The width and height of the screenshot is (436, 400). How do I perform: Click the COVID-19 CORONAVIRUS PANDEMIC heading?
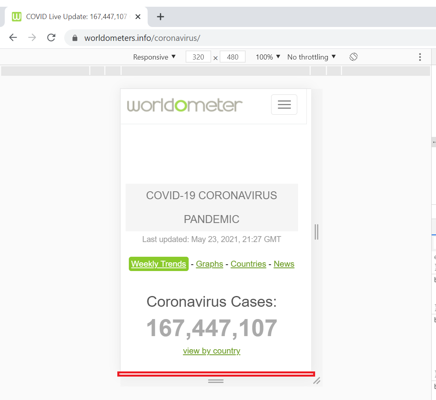tap(212, 208)
